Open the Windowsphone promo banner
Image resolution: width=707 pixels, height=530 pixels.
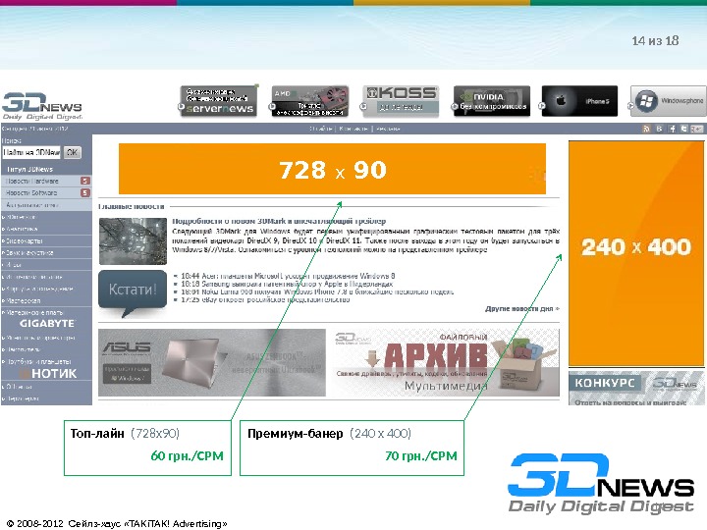tap(669, 101)
